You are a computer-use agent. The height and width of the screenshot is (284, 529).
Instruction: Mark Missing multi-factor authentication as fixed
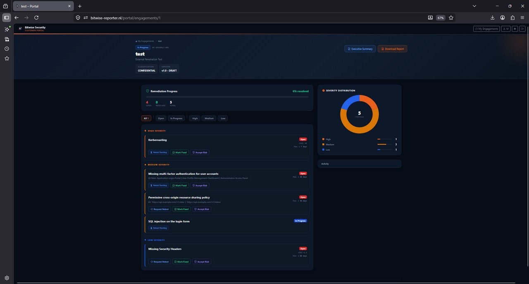[x=180, y=185]
